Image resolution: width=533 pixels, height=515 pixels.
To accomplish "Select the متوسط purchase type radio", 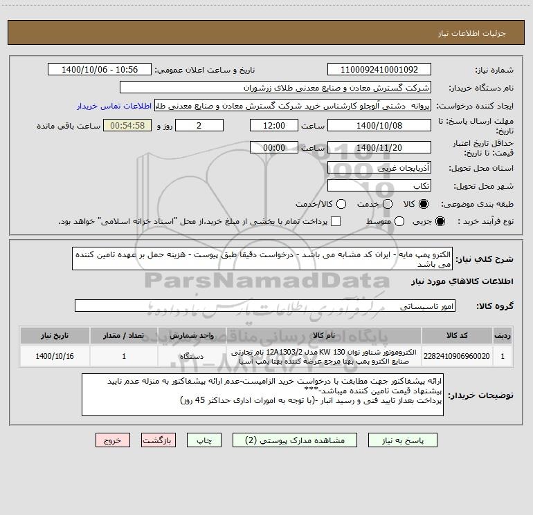I will pos(399,221).
